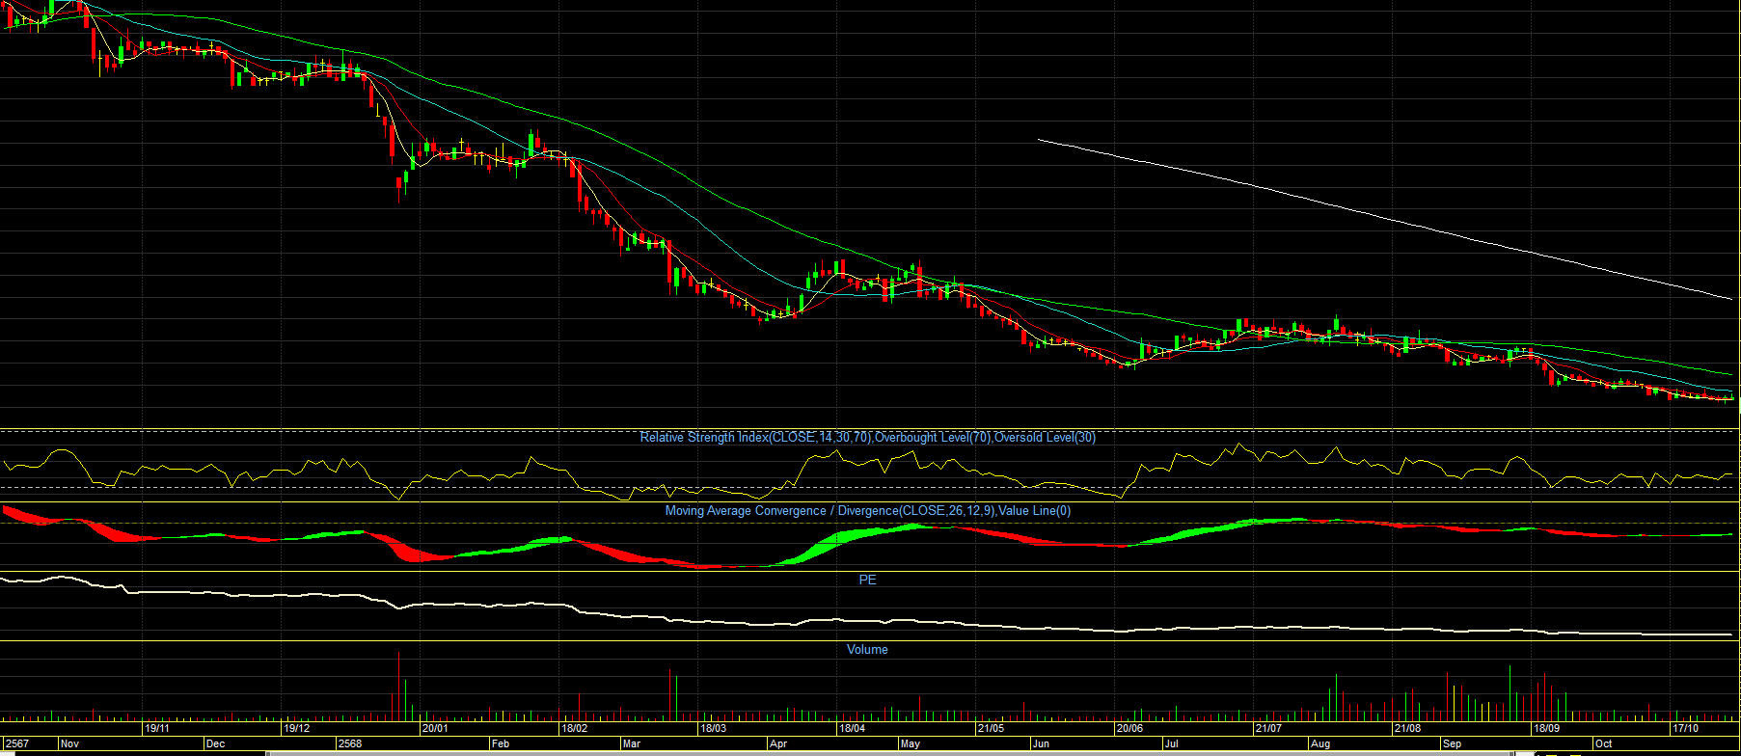1741x756 pixels.
Task: Click the 21/08 date label
Action: tap(1407, 729)
